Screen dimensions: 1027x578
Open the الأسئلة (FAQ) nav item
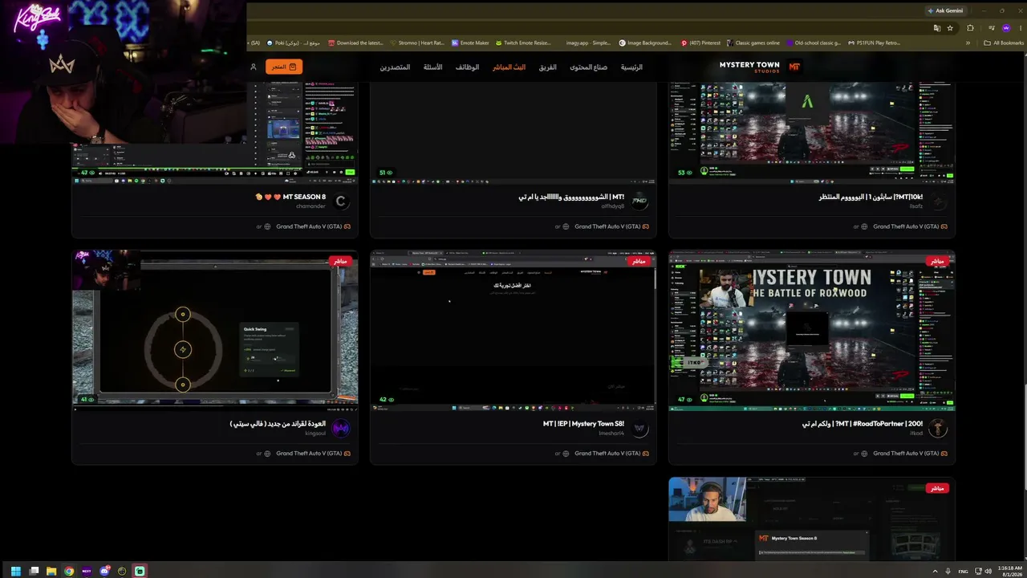[x=432, y=67]
